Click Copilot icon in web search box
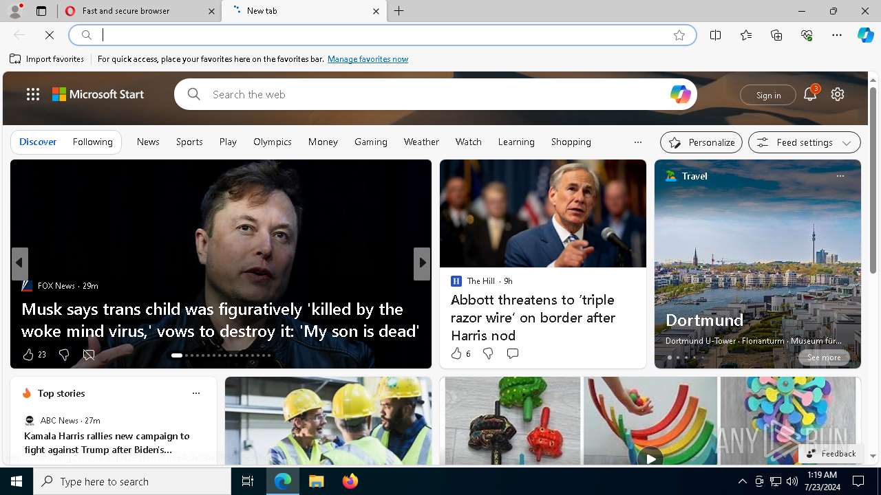 (x=680, y=94)
